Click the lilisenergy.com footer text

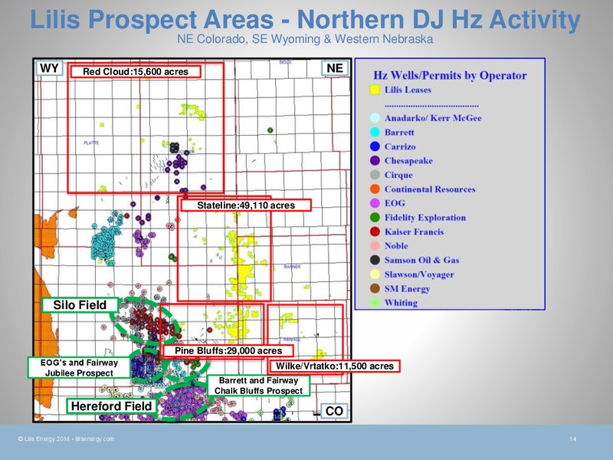[x=94, y=439]
